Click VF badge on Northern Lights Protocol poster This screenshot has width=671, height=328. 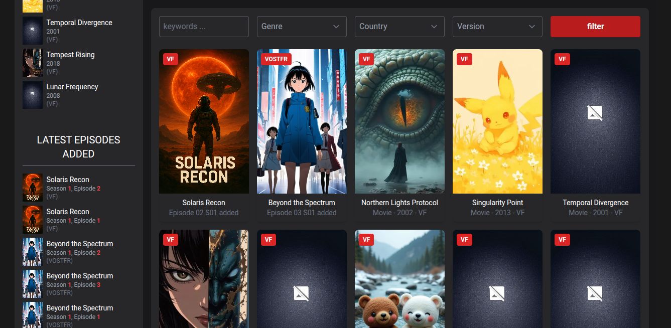(x=366, y=59)
